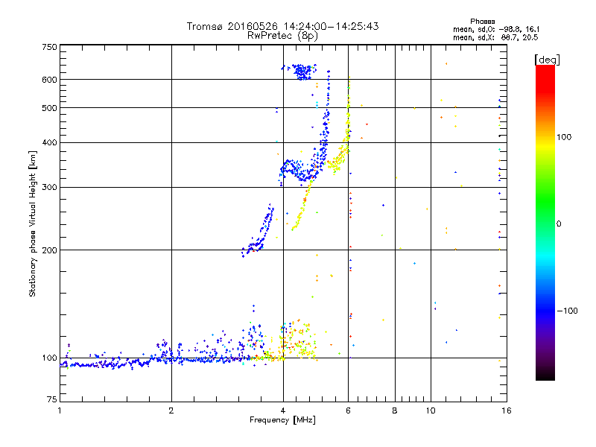Click the '100' colorbar tick label
Image resolution: width=596 pixels, height=447 pixels.
click(564, 137)
